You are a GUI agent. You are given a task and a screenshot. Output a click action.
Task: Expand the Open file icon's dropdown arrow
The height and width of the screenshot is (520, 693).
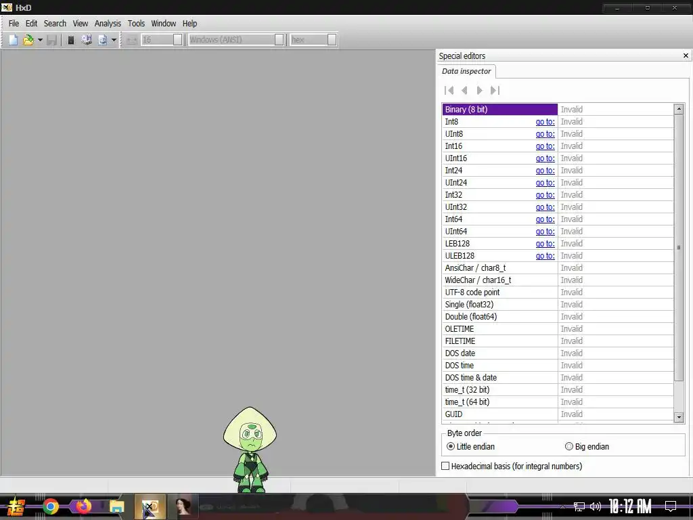point(40,40)
